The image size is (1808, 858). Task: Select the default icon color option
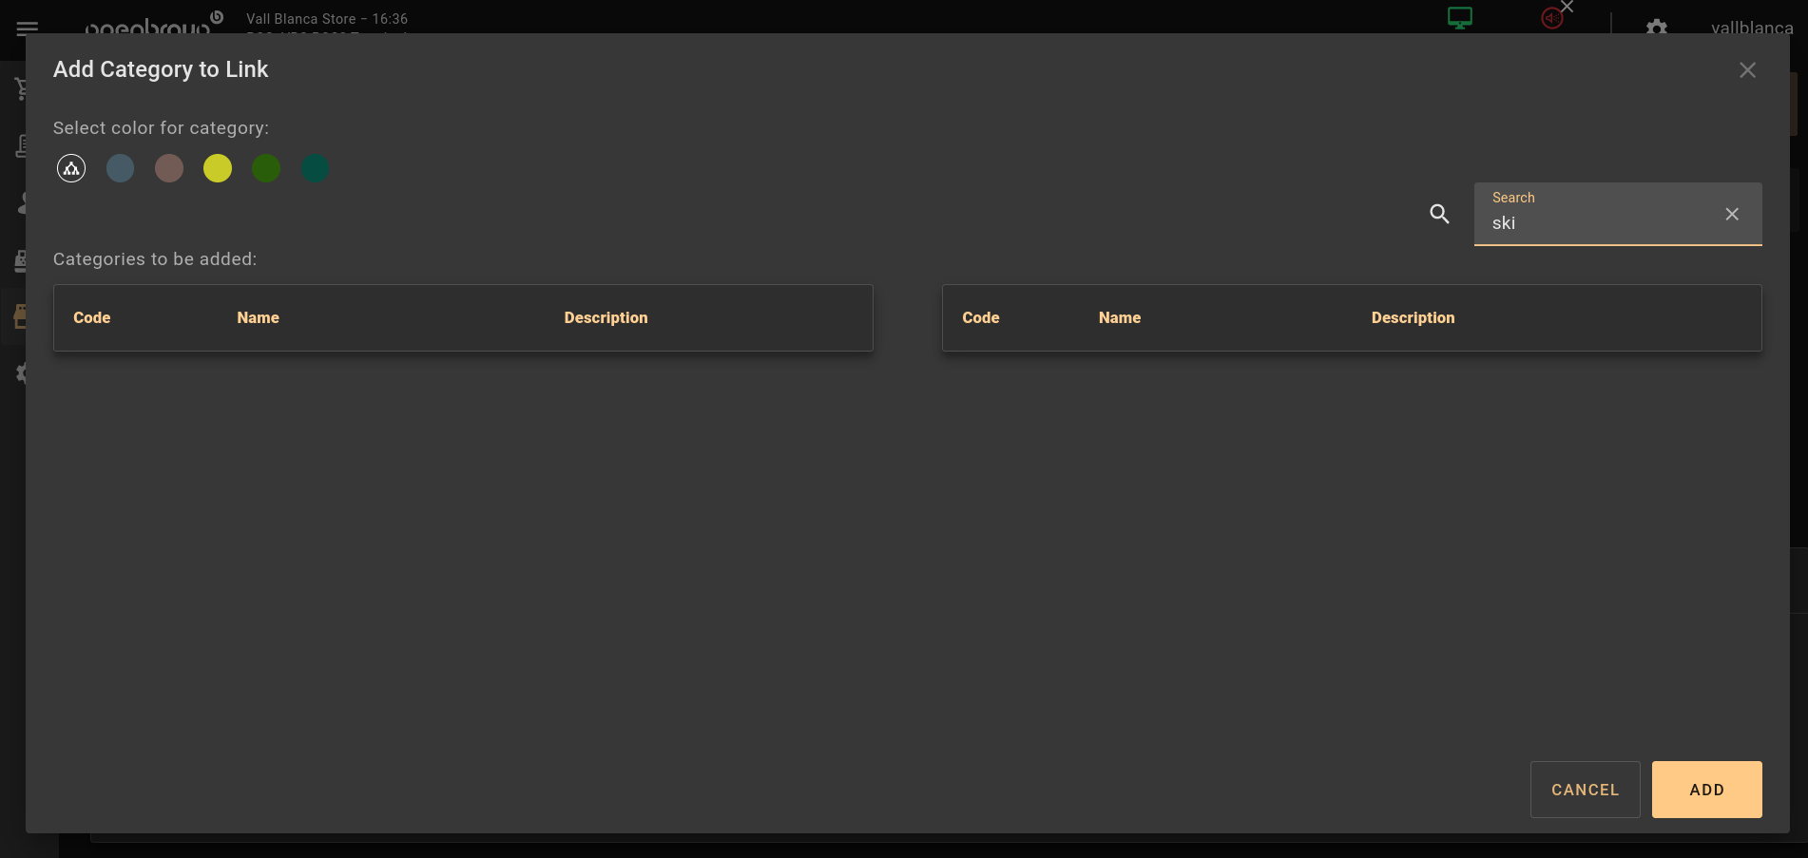tap(71, 168)
